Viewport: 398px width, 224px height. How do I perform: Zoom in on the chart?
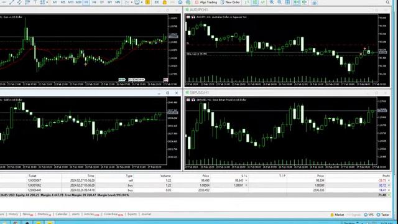tap(272, 2)
